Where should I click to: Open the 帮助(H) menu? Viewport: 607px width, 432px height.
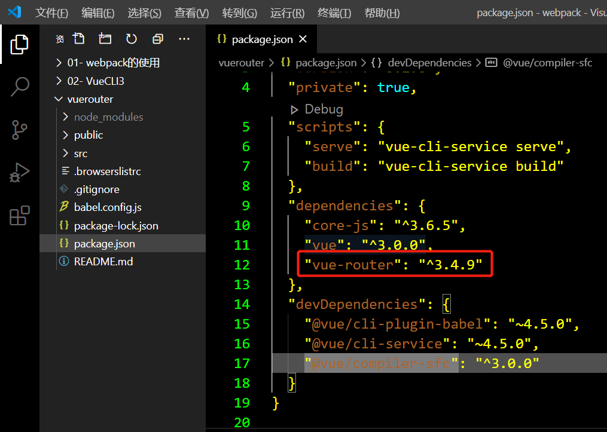(382, 13)
